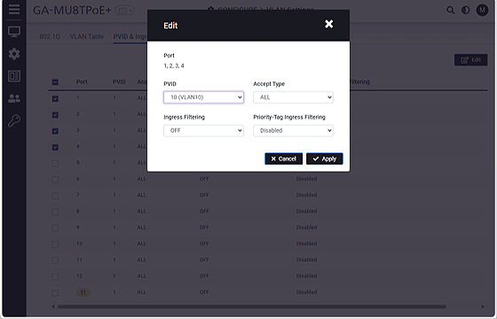The width and height of the screenshot is (497, 319).
Task: Check the checkbox for port 7
Action: pyautogui.click(x=55, y=196)
